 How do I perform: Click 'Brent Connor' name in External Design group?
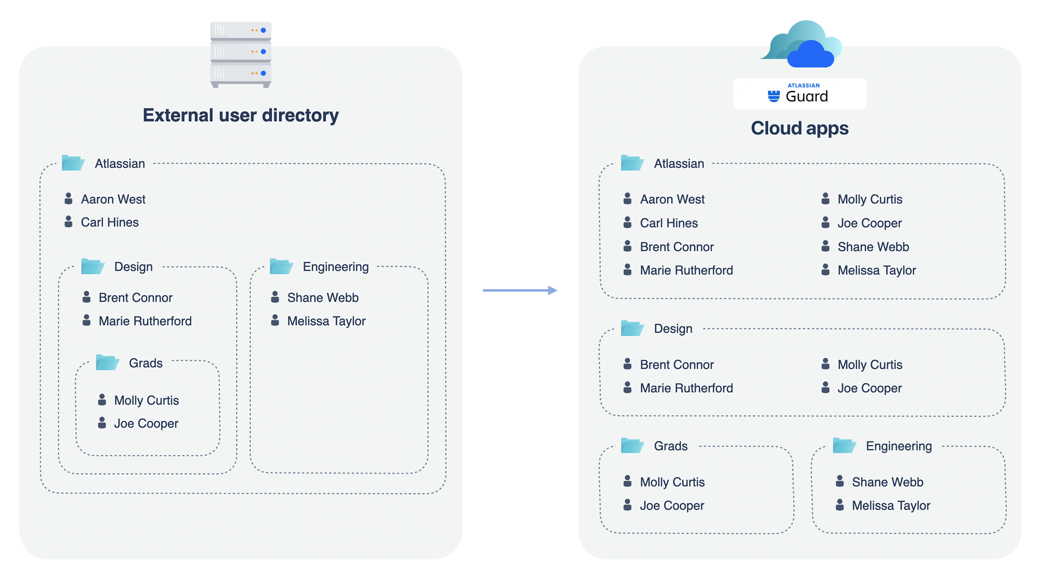[136, 297]
